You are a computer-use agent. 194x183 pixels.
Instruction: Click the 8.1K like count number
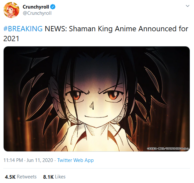[48, 177]
